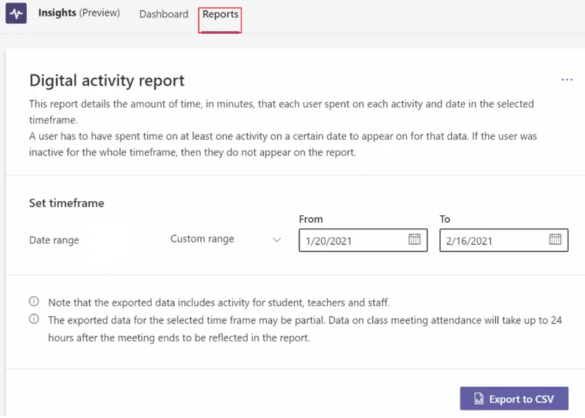
Task: Click info icon beside partial data note
Action: (x=34, y=319)
